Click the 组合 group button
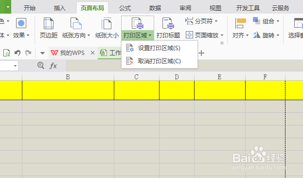The width and height of the screenshot is (303, 178). [266, 21]
